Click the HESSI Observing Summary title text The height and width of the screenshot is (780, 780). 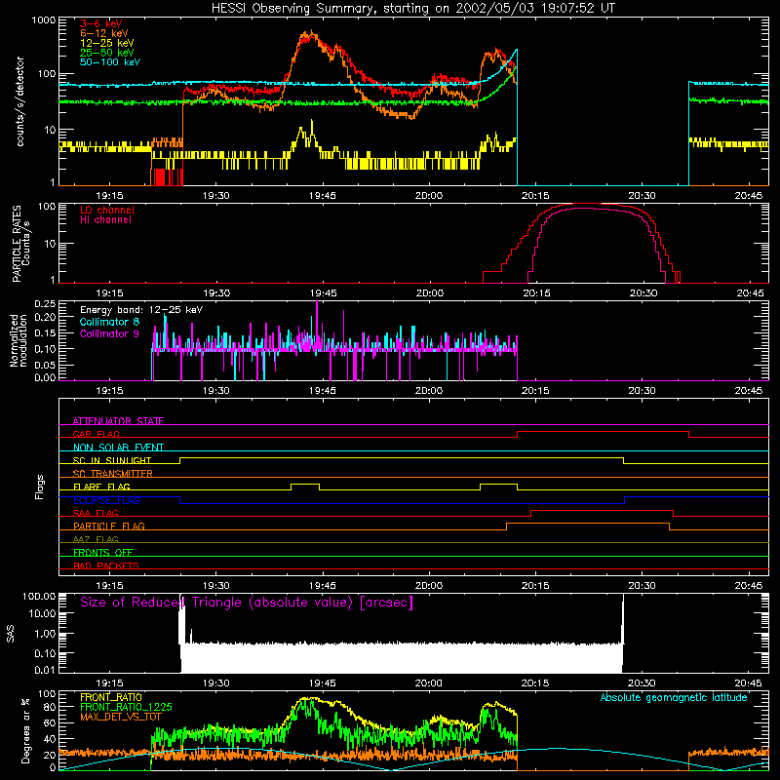(x=413, y=9)
